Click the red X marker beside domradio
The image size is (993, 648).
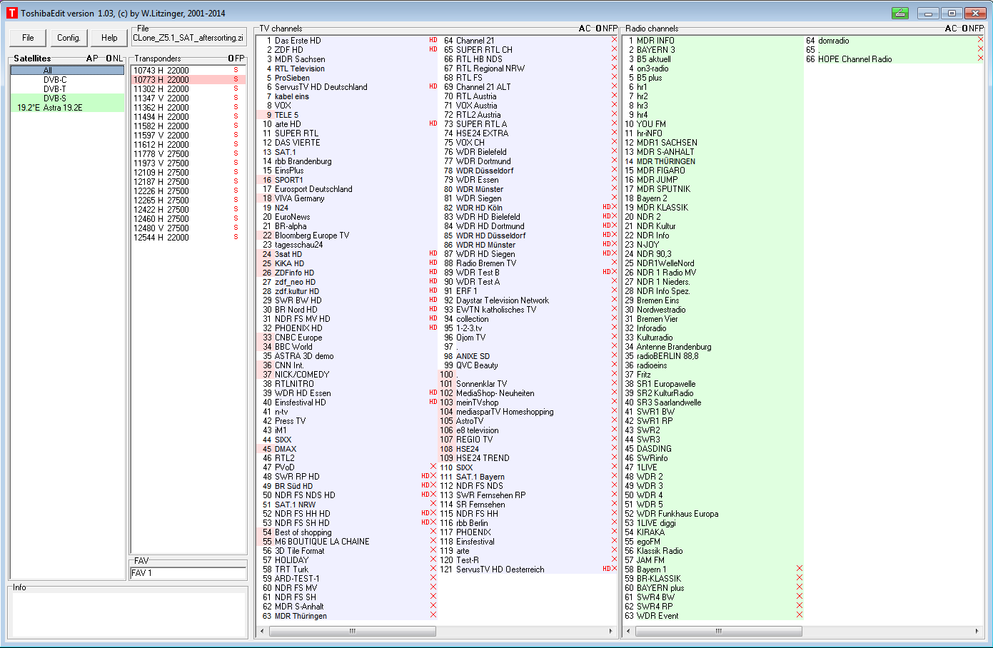pyautogui.click(x=980, y=40)
